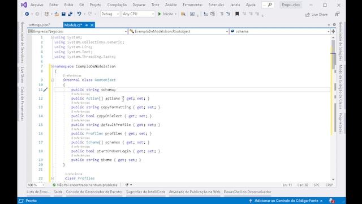Image resolution: width=362 pixels, height=204 pixels.
Task: Click the Live Share icon
Action: click(x=308, y=15)
